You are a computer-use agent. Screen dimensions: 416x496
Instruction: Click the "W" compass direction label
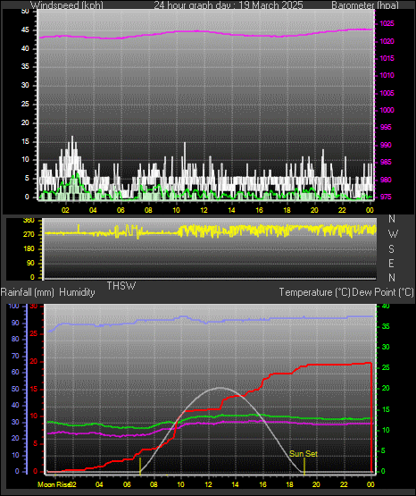pos(393,234)
